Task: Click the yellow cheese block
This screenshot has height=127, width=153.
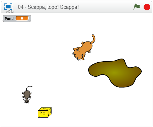Action: pos(45,113)
